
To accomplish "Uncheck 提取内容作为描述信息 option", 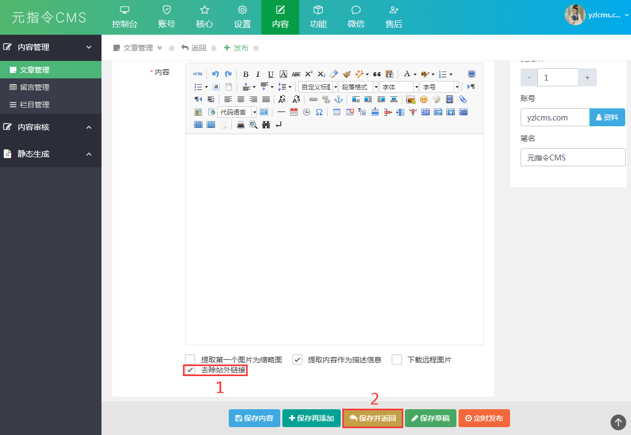I will pos(297,360).
